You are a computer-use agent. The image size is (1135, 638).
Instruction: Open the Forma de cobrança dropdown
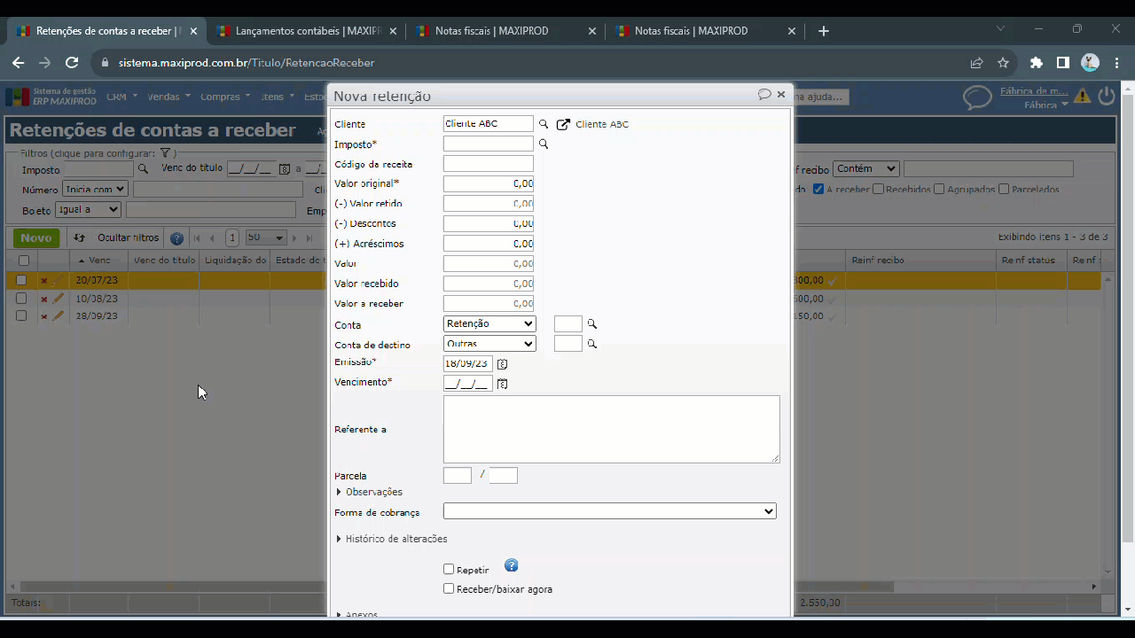[609, 511]
